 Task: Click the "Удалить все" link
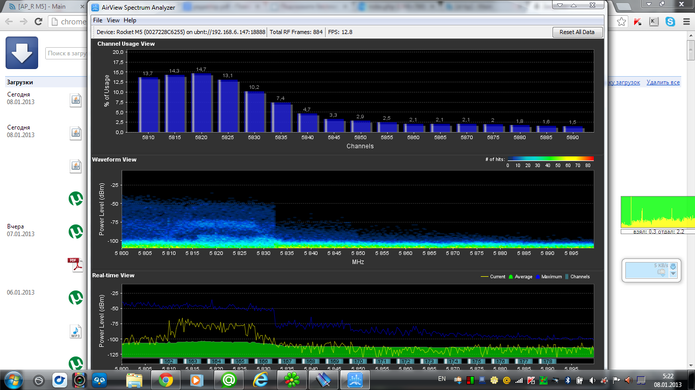coord(663,82)
